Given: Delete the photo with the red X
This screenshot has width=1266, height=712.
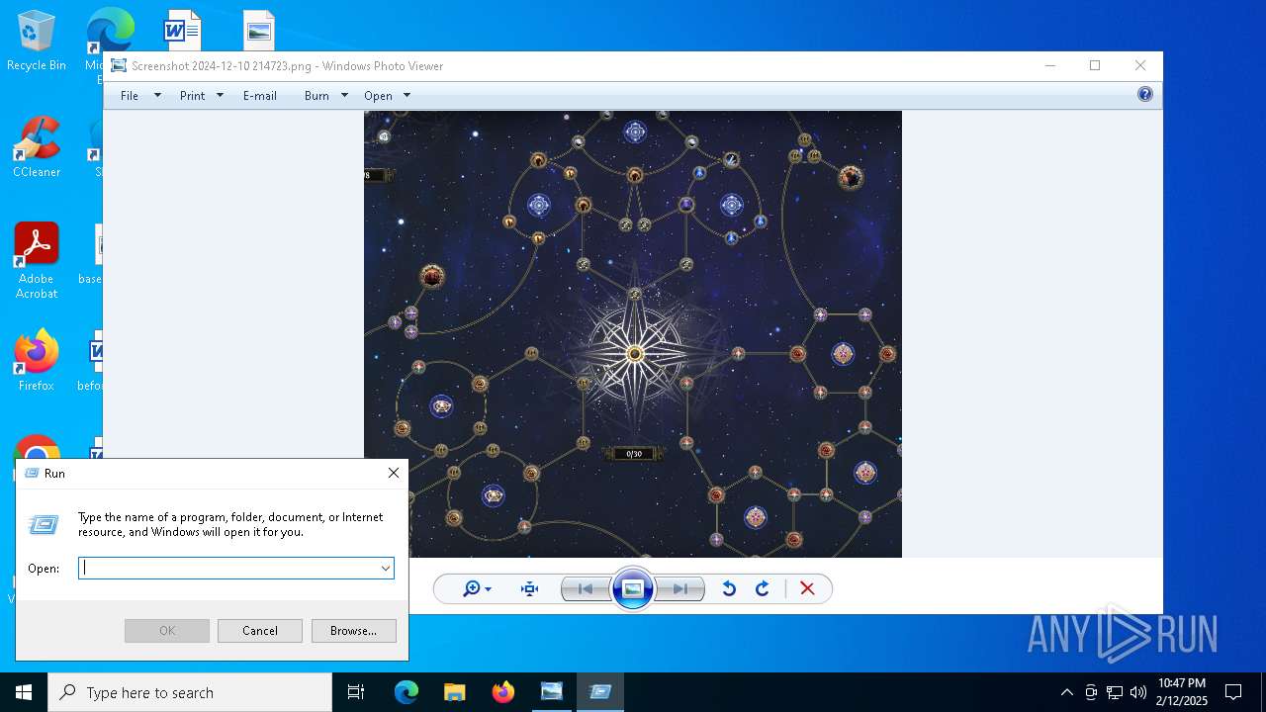Looking at the screenshot, I should click(x=807, y=588).
